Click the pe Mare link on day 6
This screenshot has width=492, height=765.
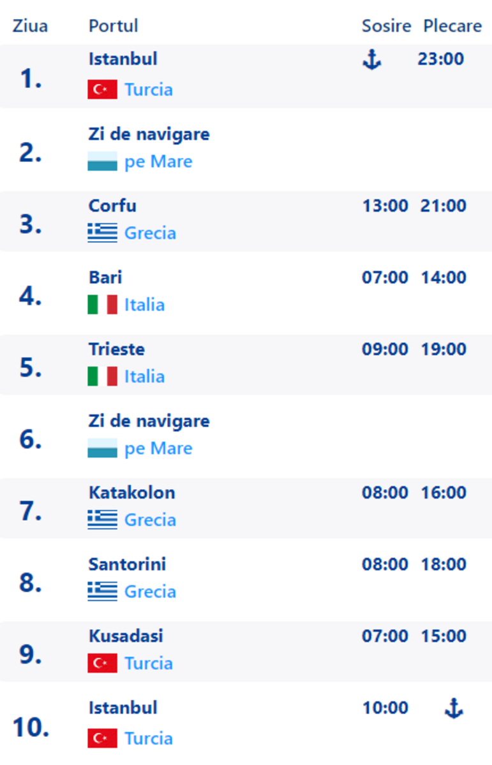158,448
